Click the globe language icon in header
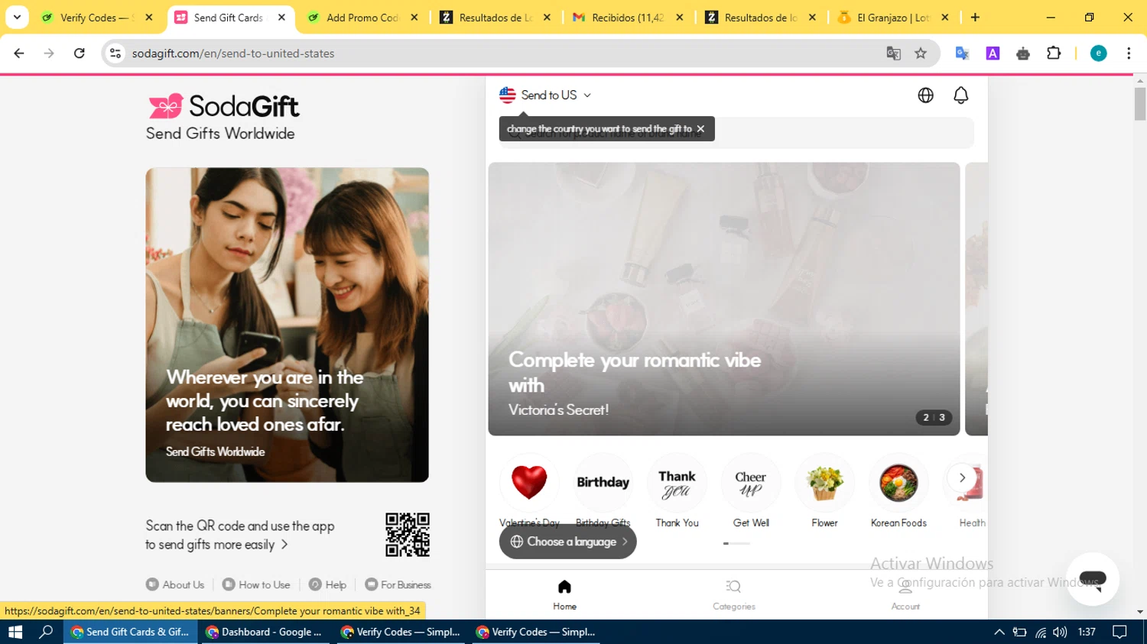1147x644 pixels. pos(925,95)
